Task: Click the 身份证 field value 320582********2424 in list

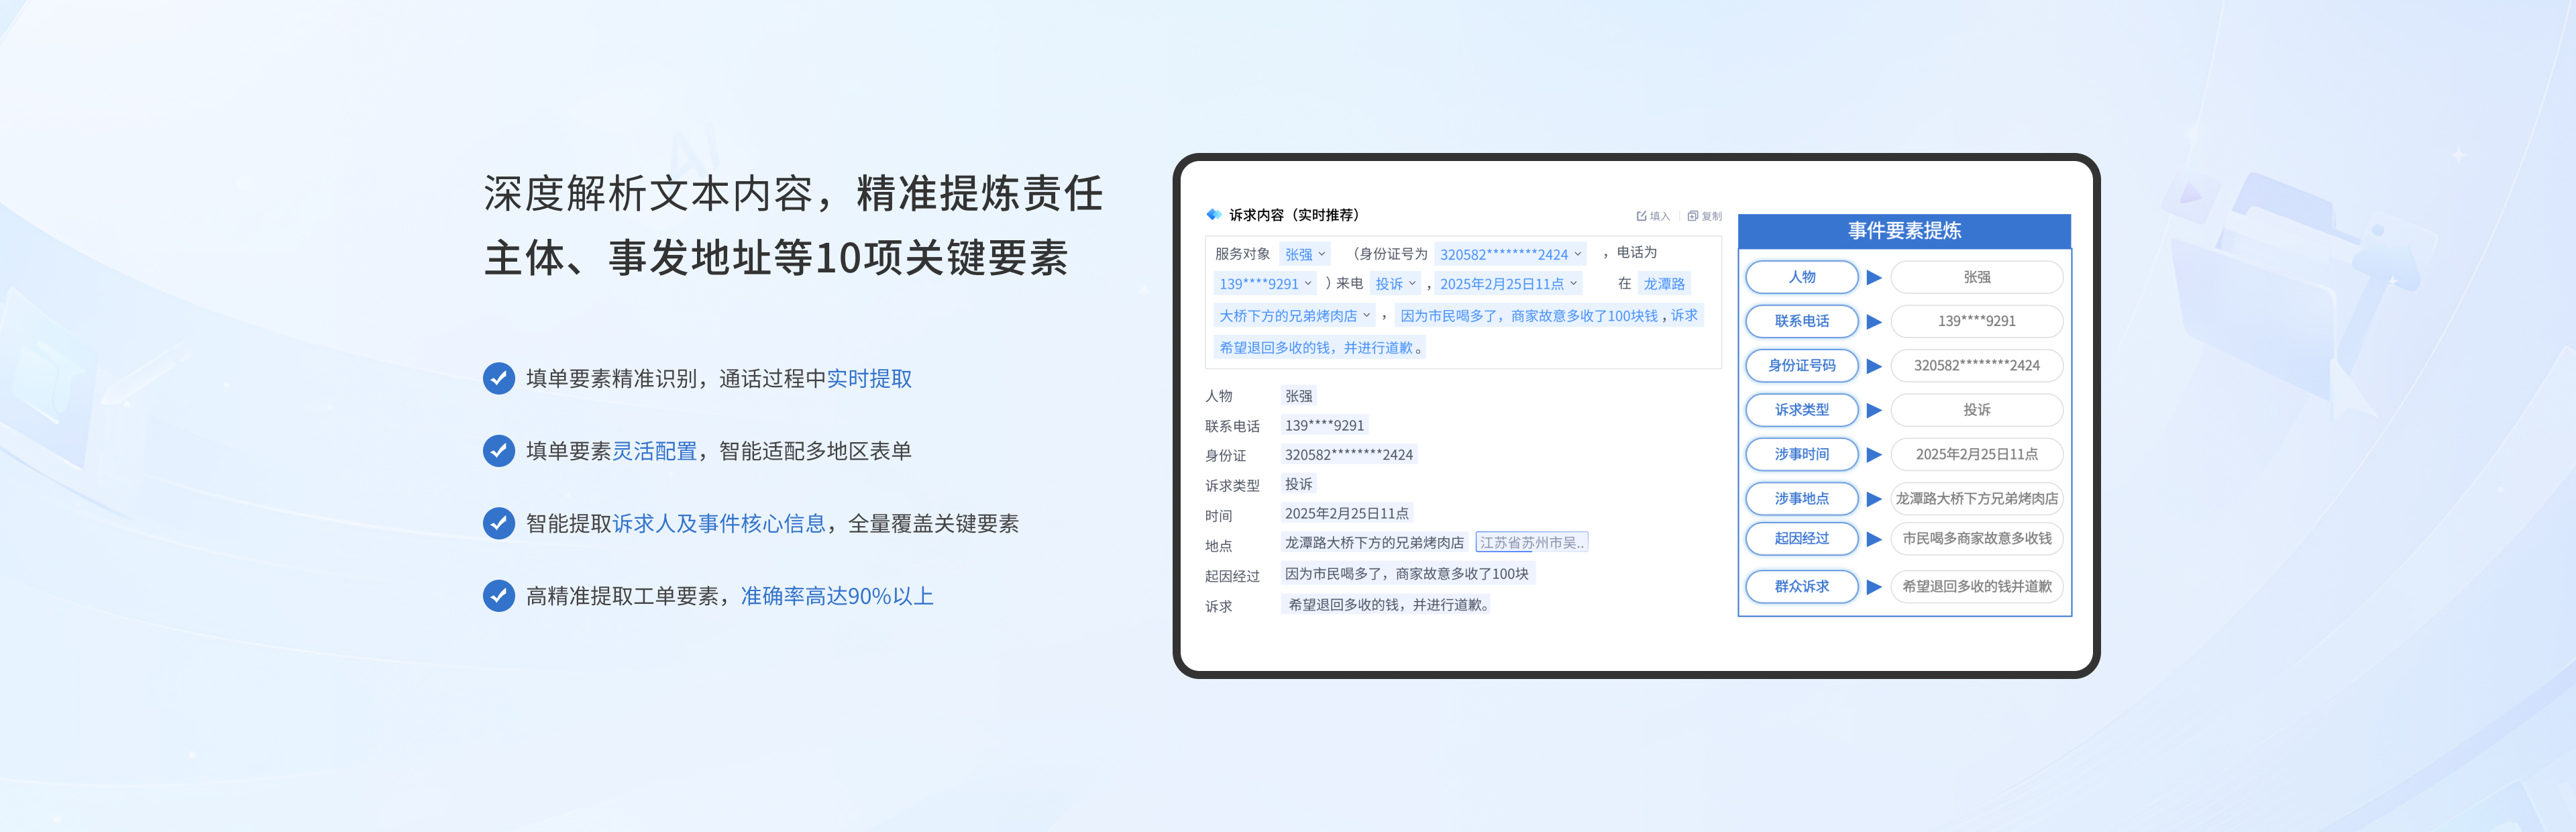Action: pos(1349,455)
